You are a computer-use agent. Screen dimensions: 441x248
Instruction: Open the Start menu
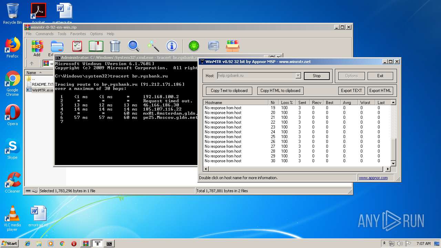click(9, 244)
